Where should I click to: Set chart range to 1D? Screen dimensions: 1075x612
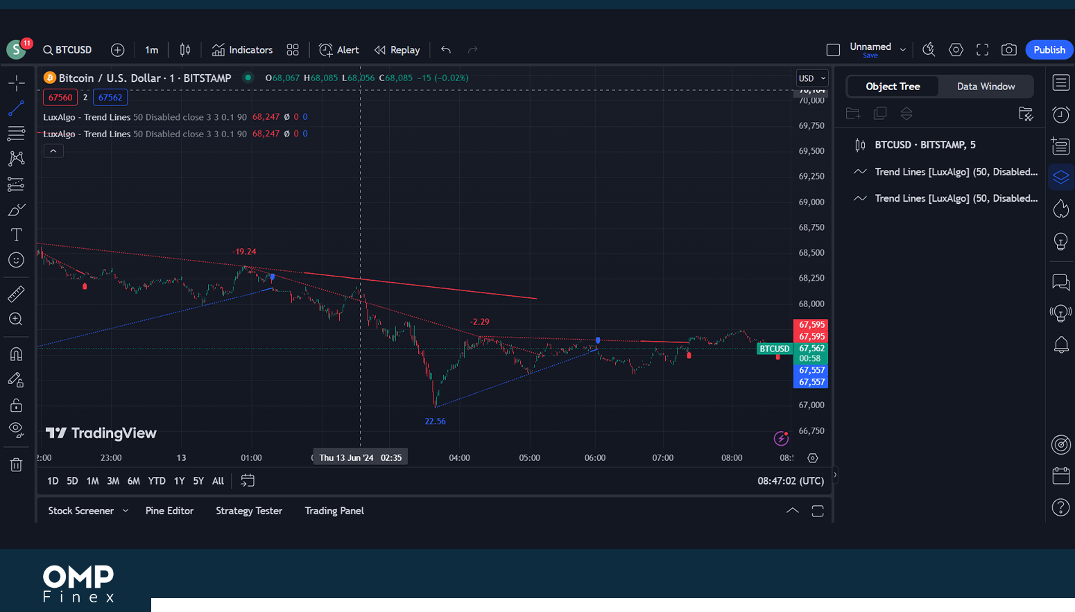click(x=53, y=481)
